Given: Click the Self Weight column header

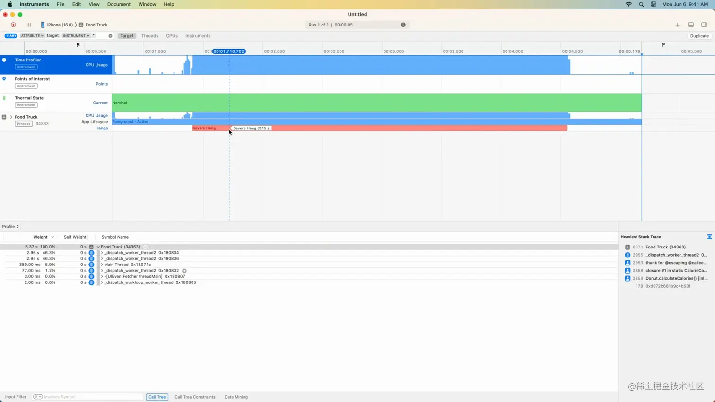Looking at the screenshot, I should point(75,237).
